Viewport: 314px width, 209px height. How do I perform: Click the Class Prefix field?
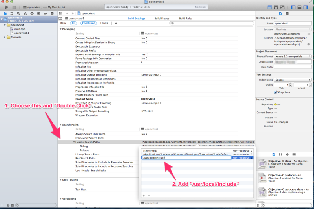tap(292, 67)
